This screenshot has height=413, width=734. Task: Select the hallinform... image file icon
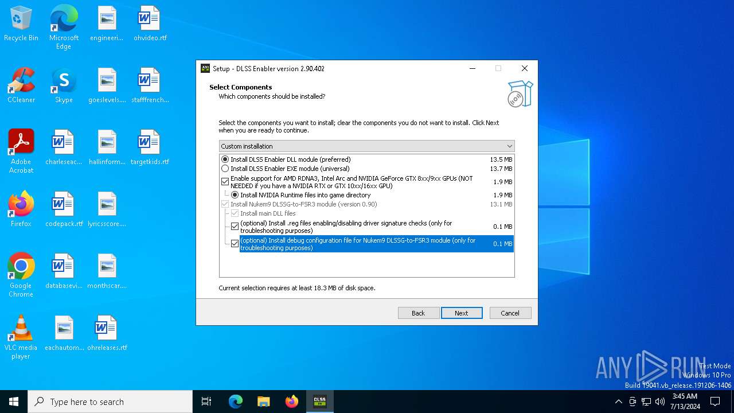click(107, 148)
